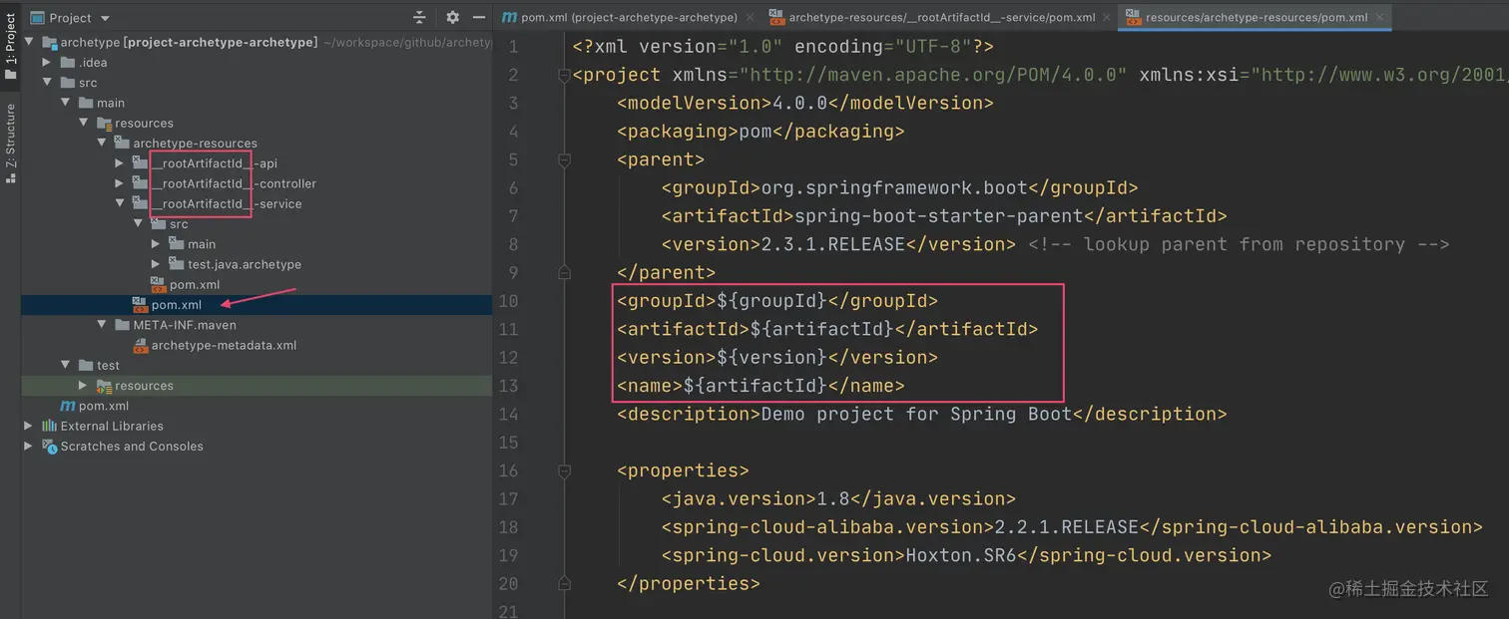Select test.java.archetype in the tree
1509x619 pixels.
point(245,264)
